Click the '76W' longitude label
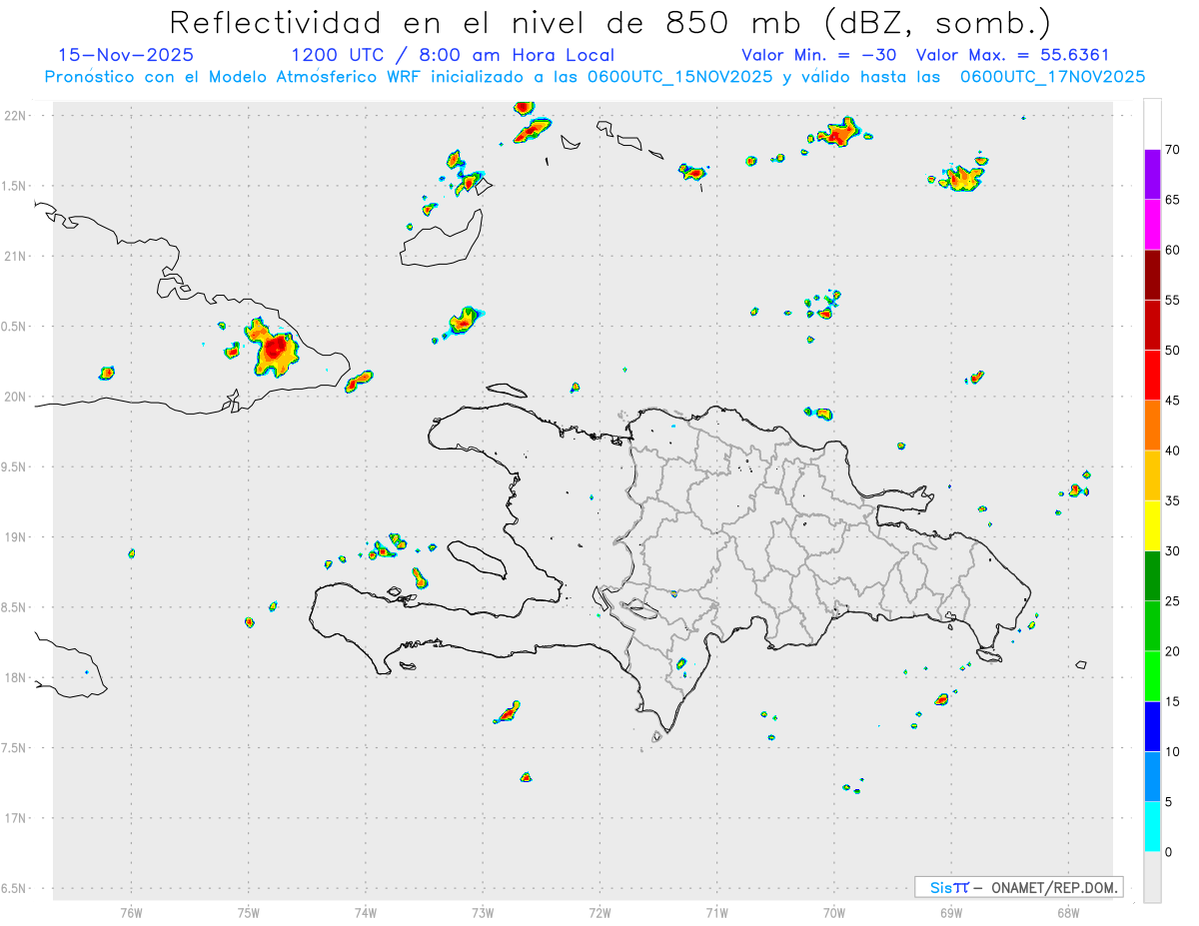 [x=131, y=912]
